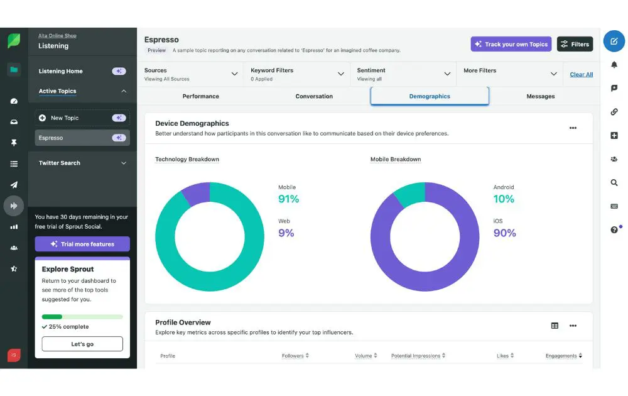Click the blue Compose pencil button
This screenshot has height=396, width=628.
tap(614, 41)
